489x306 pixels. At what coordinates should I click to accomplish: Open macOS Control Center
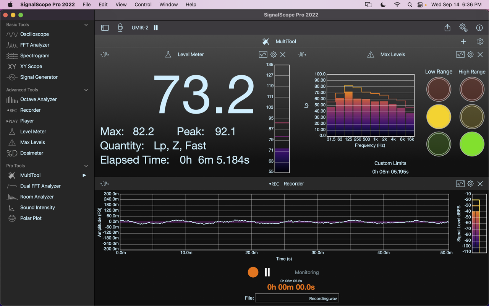[420, 5]
